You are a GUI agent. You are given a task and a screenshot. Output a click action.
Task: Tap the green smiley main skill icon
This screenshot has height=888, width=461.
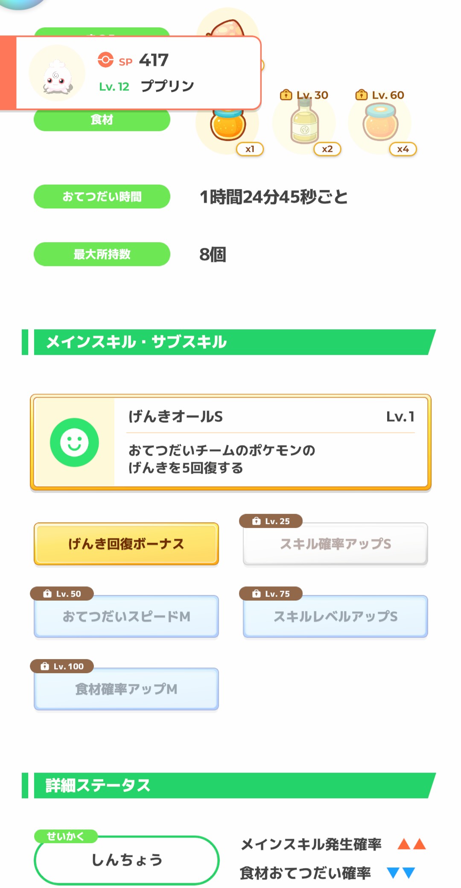(x=74, y=442)
